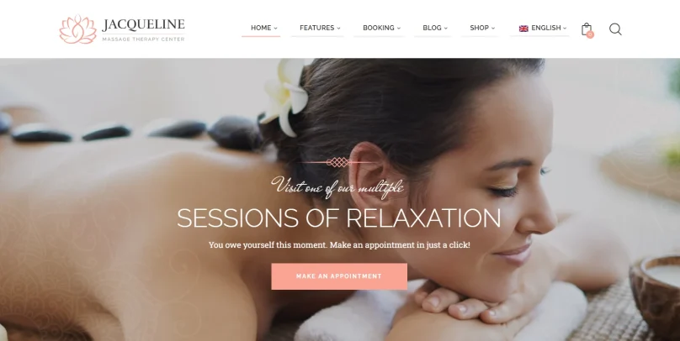Open the shopping cart bag icon
The image size is (680, 341).
587,29
